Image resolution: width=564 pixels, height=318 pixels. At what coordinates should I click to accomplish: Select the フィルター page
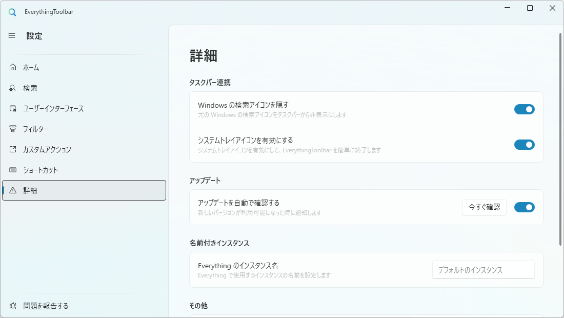[x=84, y=129]
